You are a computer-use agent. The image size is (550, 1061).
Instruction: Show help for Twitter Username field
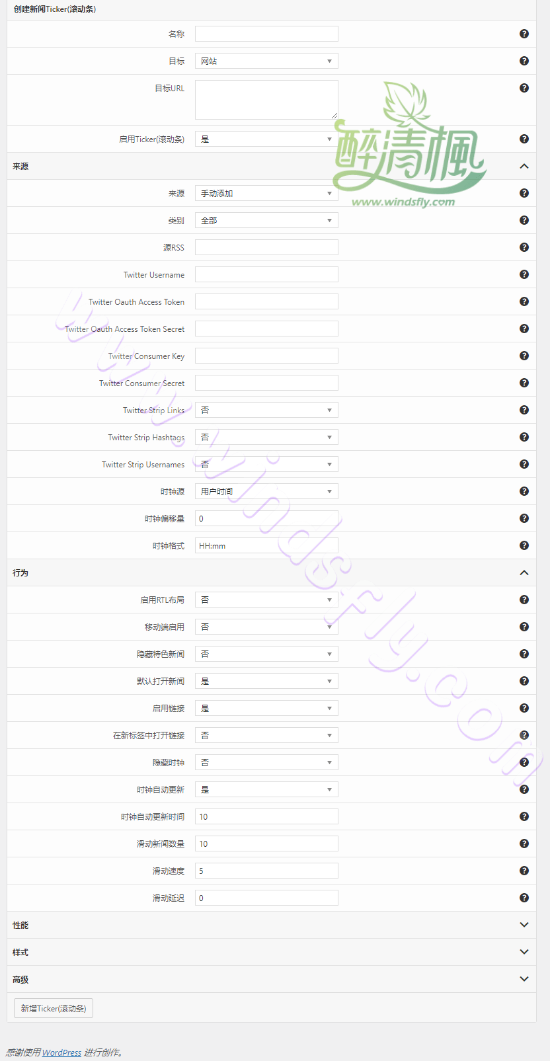point(524,274)
